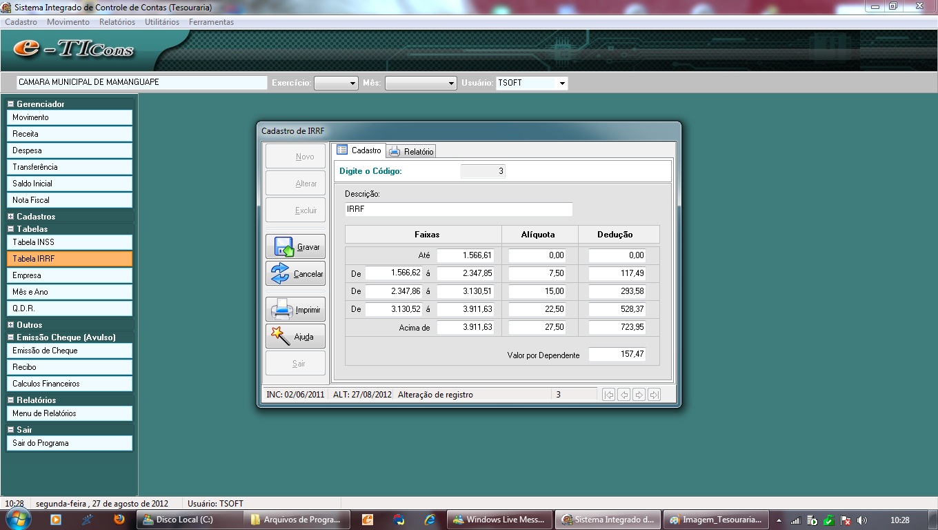Open Firefox from the taskbar

pos(119,520)
